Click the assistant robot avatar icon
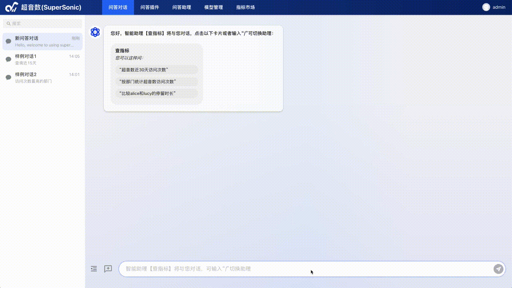Screen dimensions: 512x288 [95, 32]
